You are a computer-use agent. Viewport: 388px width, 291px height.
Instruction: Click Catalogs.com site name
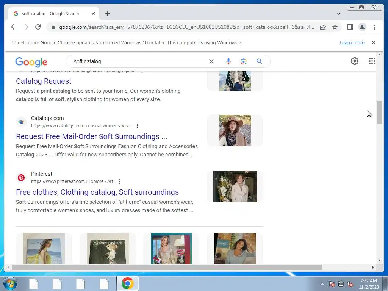click(47, 118)
